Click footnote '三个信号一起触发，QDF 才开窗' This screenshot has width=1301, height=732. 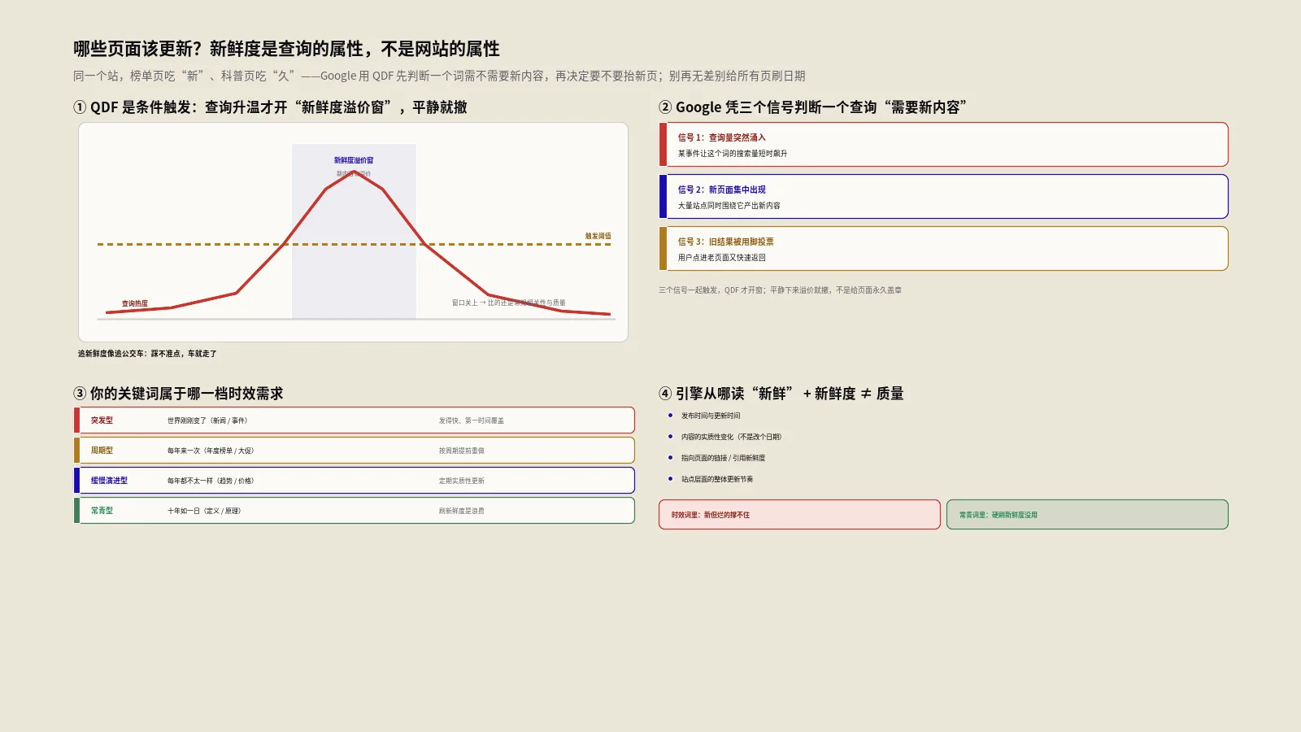pos(780,290)
